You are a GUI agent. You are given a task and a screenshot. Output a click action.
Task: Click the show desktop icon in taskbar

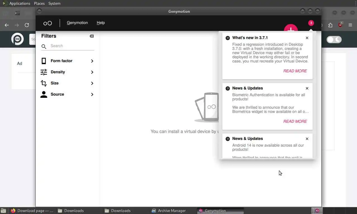pos(3,211)
